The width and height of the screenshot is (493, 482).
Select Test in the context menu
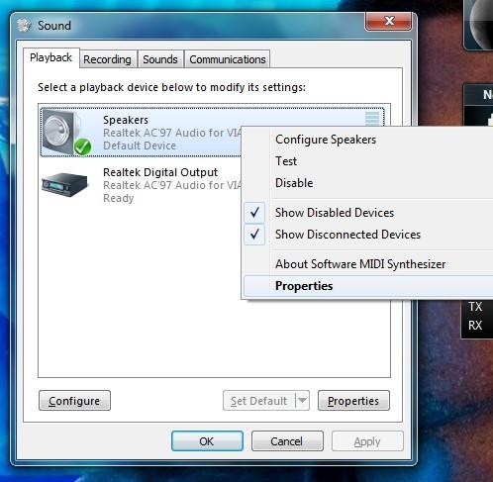point(286,161)
